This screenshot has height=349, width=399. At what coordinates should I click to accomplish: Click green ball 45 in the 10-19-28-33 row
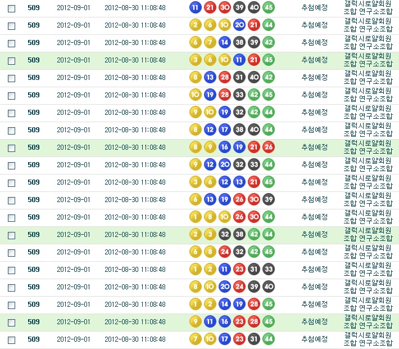tap(269, 95)
